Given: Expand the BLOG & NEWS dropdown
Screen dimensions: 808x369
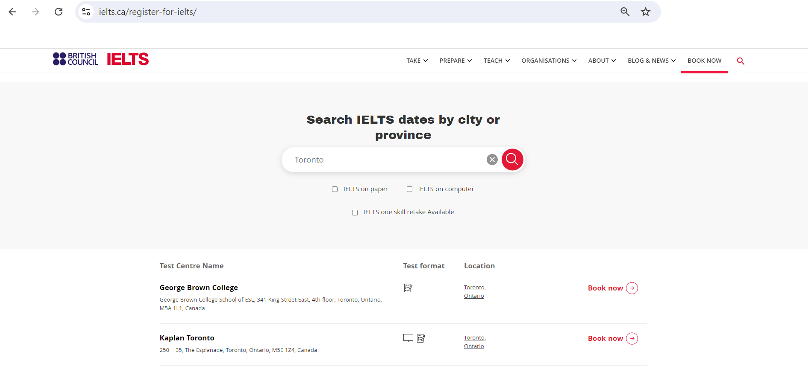Looking at the screenshot, I should point(652,61).
